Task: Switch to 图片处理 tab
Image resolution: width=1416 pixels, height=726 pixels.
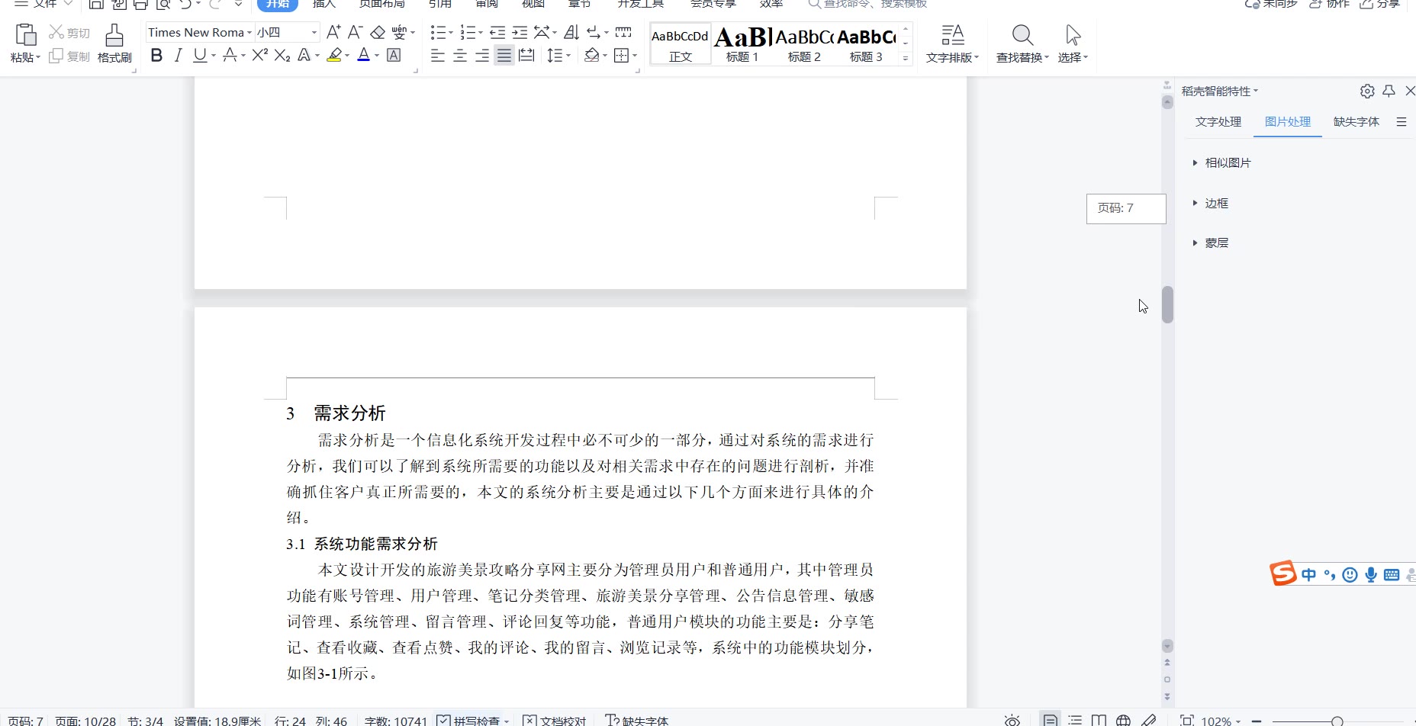Action: click(x=1288, y=122)
